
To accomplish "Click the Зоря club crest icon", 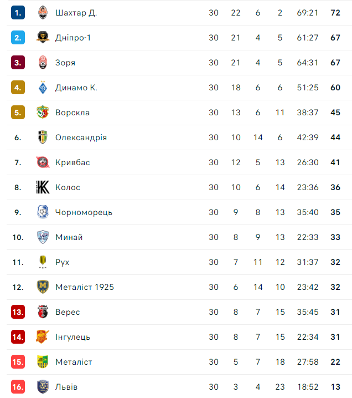I will click(x=43, y=62).
